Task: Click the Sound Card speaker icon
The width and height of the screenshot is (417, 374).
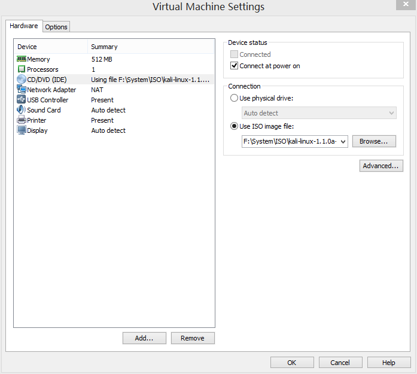Action: pyautogui.click(x=22, y=110)
